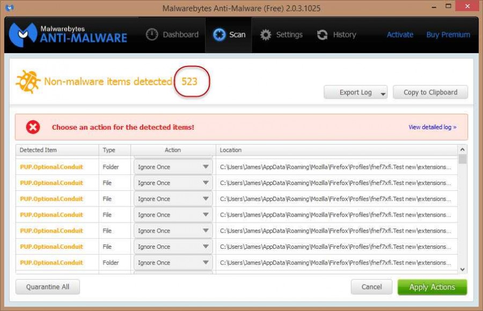Click the Buy Premium link
Image resolution: width=483 pixels, height=311 pixels.
[448, 34]
